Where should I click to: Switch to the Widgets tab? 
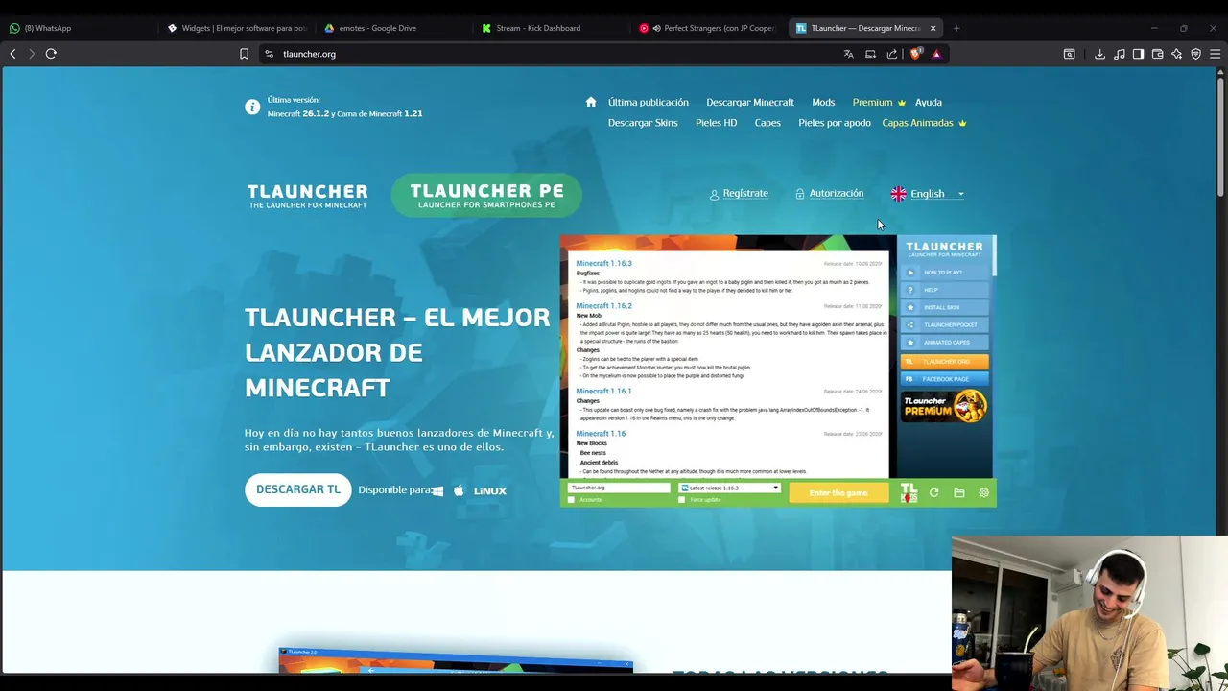[x=237, y=28]
